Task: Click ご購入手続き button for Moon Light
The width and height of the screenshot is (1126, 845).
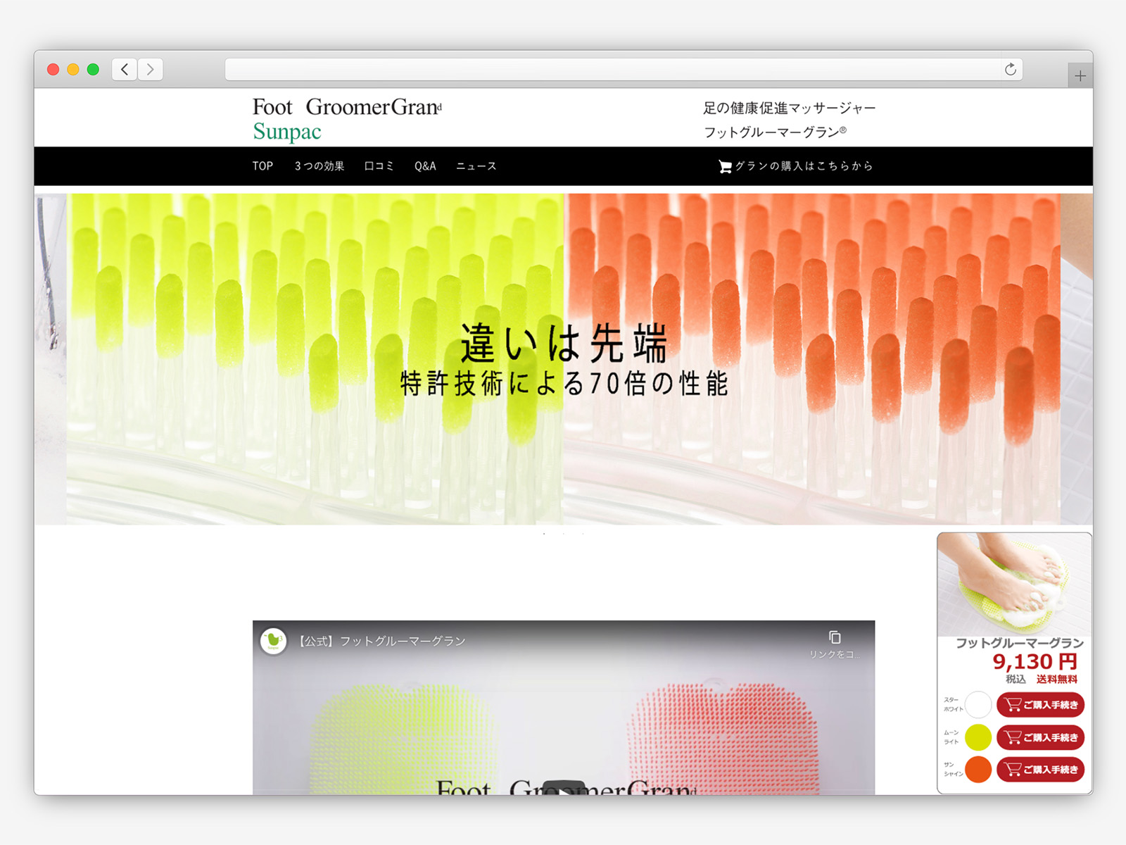Action: click(x=1040, y=737)
